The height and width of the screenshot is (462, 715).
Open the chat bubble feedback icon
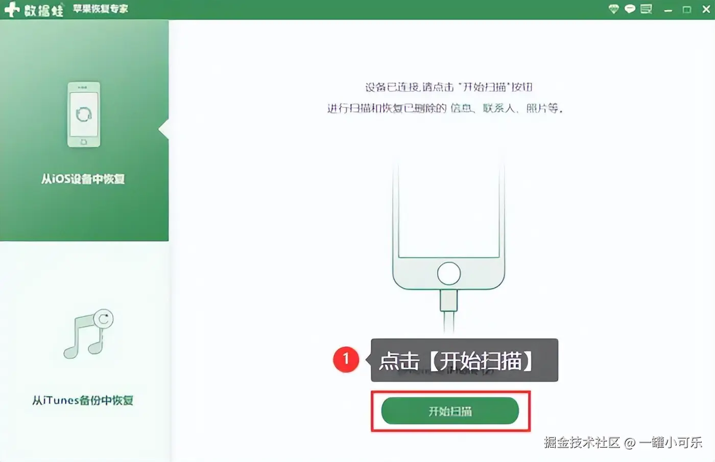pos(630,9)
